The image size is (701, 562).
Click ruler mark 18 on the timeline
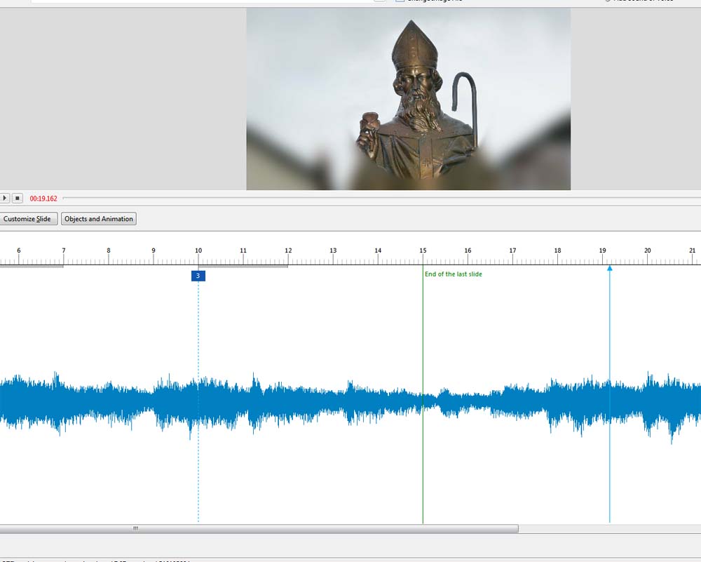(557, 250)
